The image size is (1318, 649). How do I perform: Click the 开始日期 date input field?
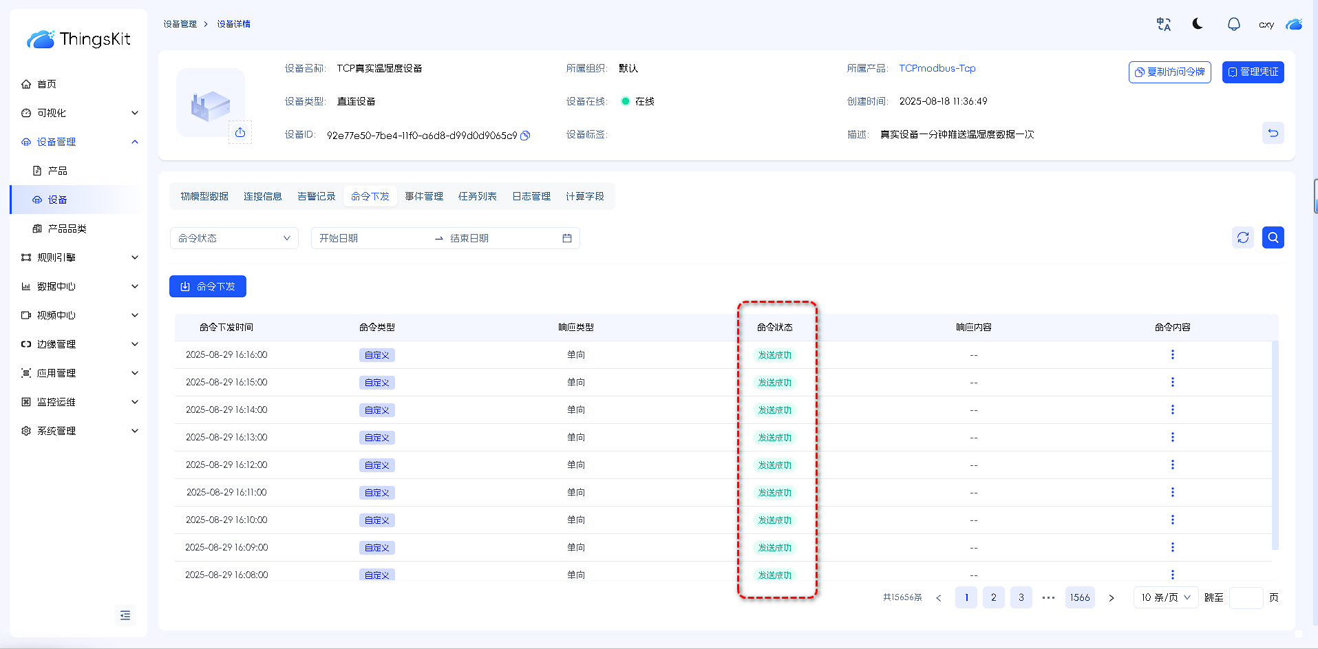pos(372,238)
